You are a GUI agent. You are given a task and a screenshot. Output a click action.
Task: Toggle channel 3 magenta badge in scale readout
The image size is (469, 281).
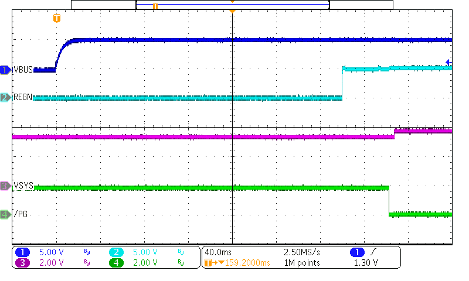(22, 263)
